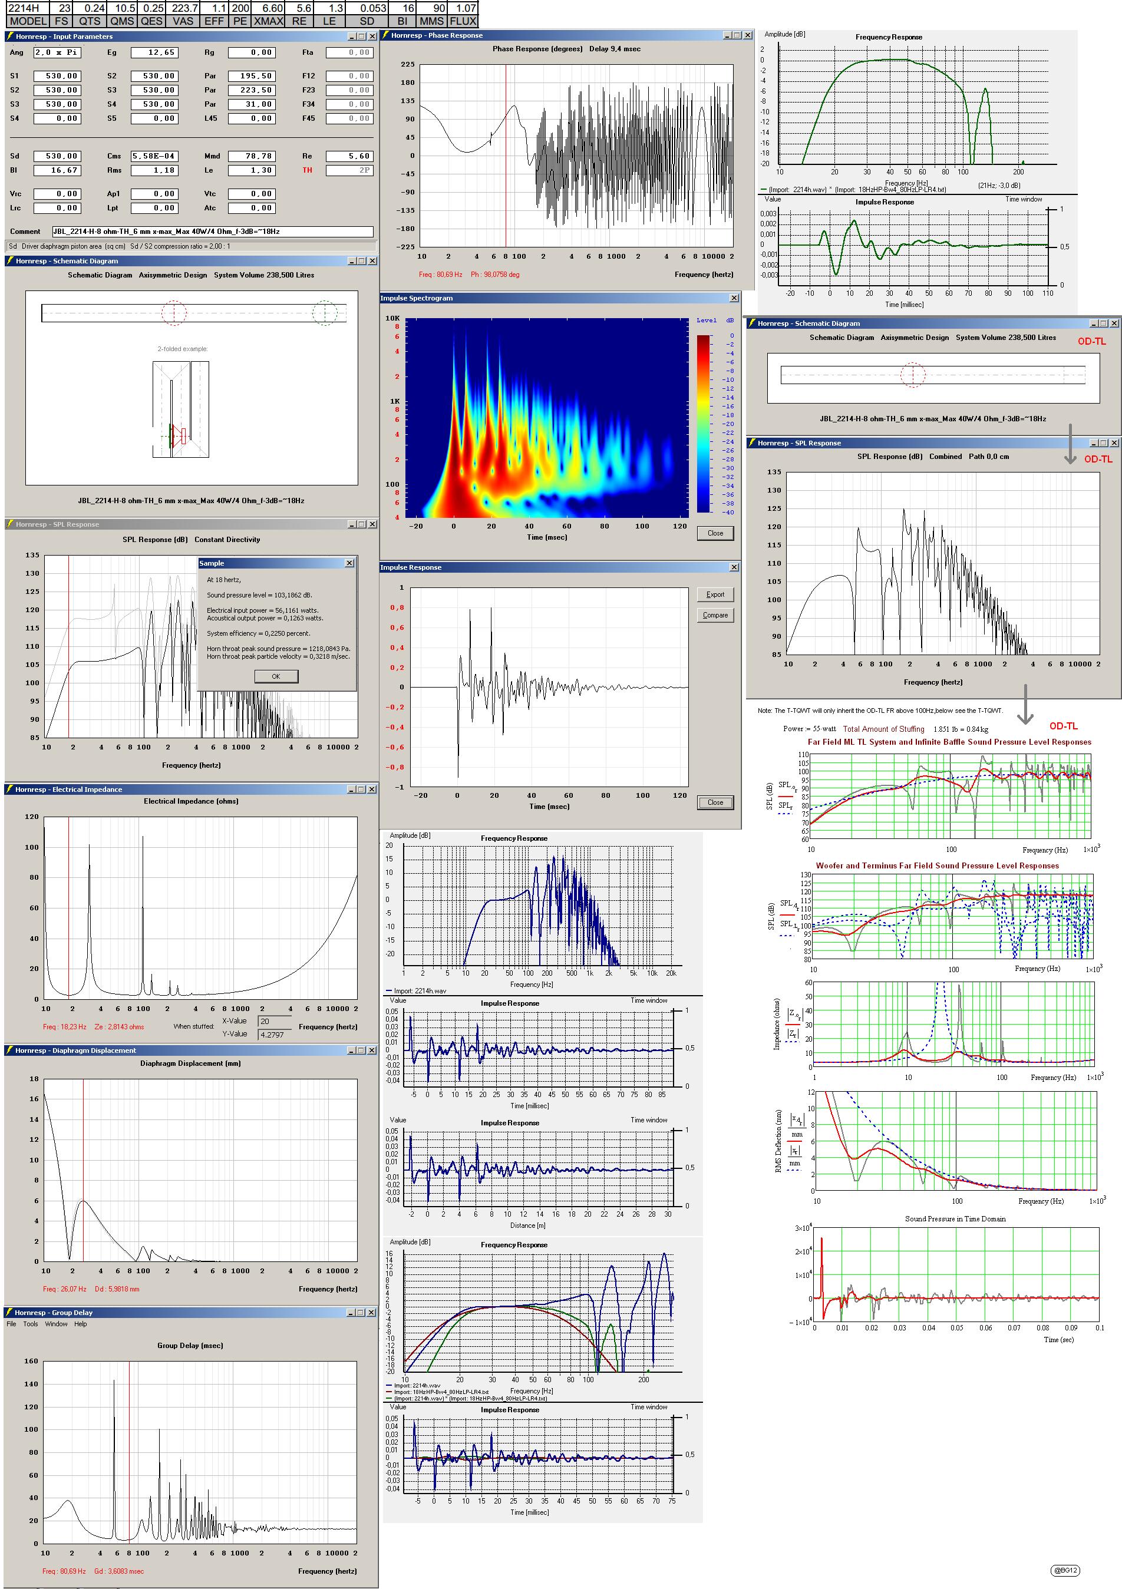Click the 'Dd : 5,9818 mm' displacement readout

(x=117, y=1289)
